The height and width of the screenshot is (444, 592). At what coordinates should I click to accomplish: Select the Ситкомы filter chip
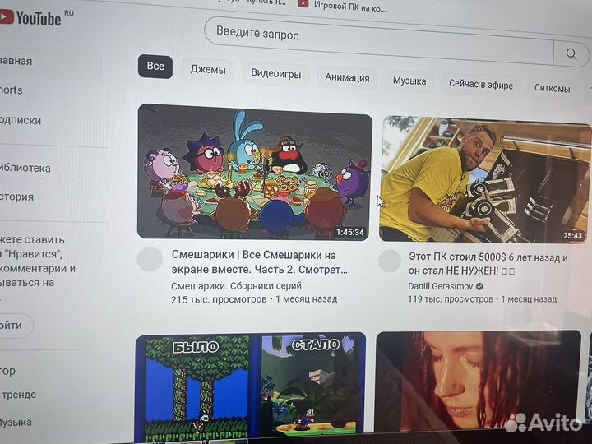[552, 87]
